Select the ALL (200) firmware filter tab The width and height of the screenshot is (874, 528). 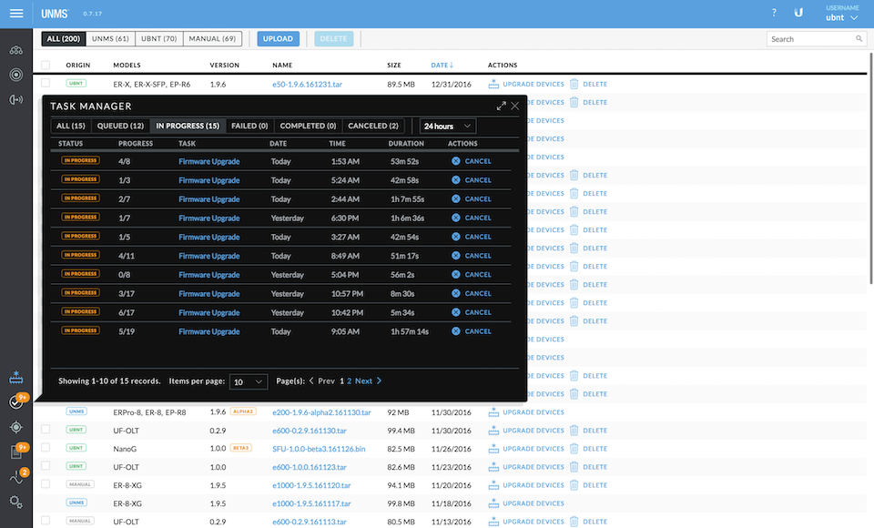click(64, 38)
